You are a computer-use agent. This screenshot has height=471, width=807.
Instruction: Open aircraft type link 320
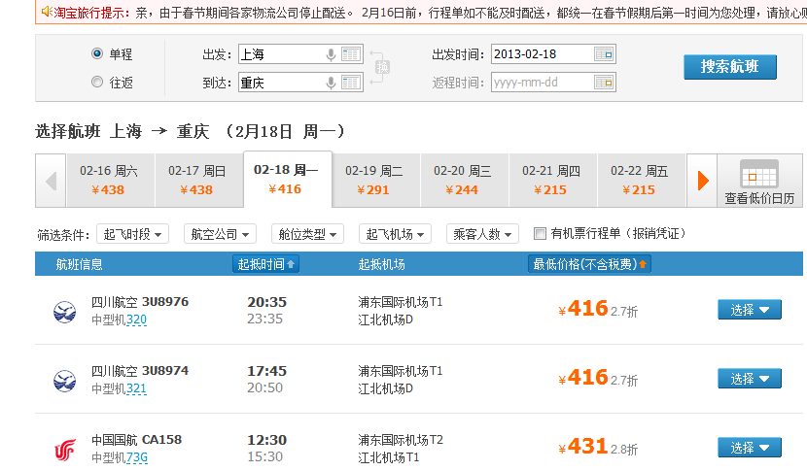(x=136, y=320)
